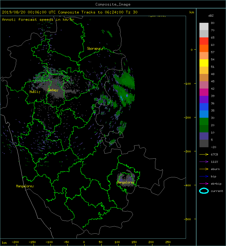Image resolution: width=226 pixels, height=246 pixels.
Task: Select the gray swatch between 70 and 65
Action: [x=204, y=34]
